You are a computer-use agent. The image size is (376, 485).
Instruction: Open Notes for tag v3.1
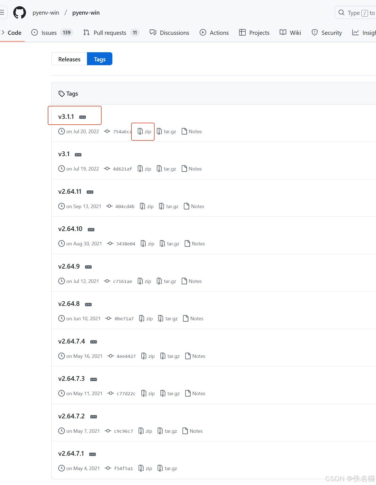tap(192, 169)
